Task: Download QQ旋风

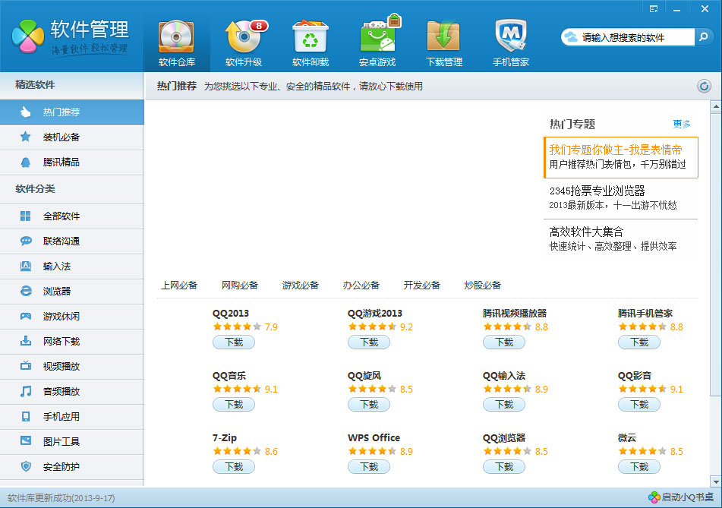Action: tap(369, 405)
